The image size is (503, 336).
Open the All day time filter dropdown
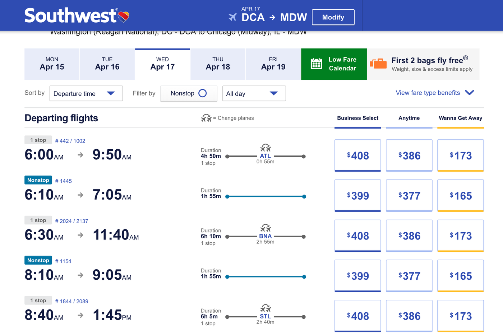click(x=254, y=93)
